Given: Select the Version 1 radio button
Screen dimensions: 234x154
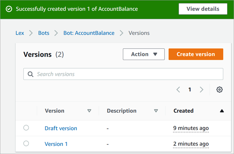Looking at the screenshot, I should click(x=26, y=144).
